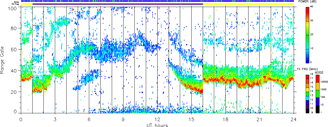Screen dimensions: 328x127
Task: Click the NOISE legend title
Action: [x=319, y=72]
